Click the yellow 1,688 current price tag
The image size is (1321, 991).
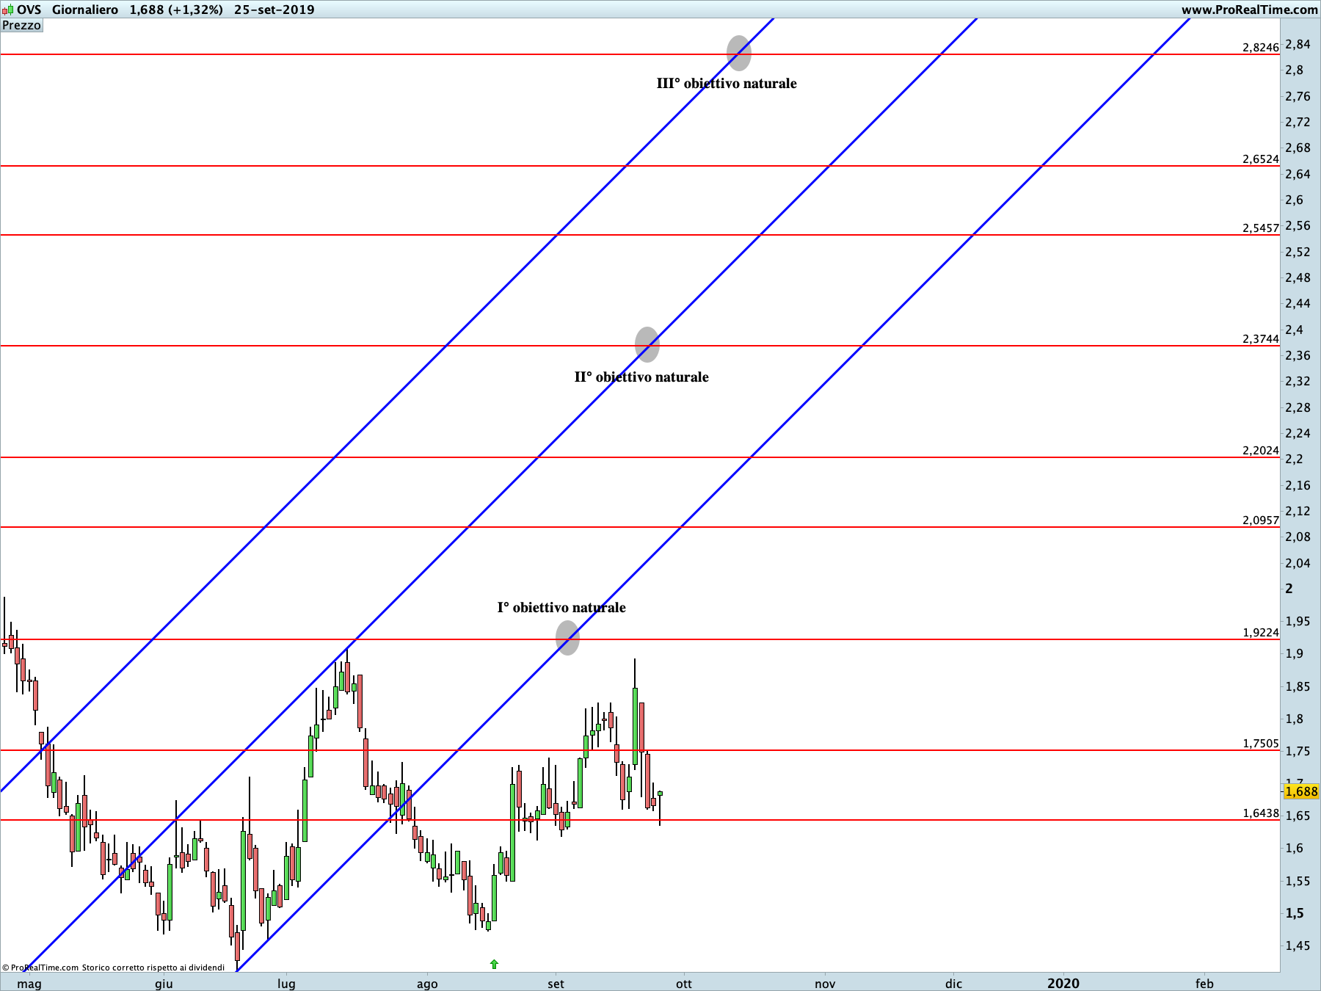[1301, 791]
